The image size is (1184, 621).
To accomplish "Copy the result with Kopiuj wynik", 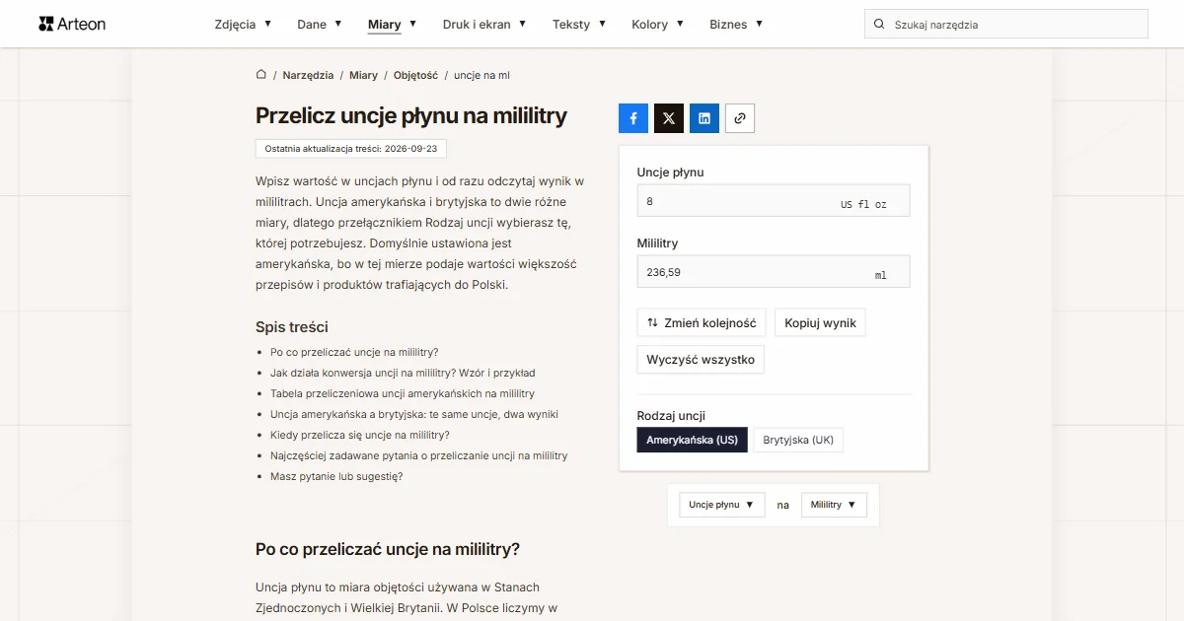I will tap(820, 323).
